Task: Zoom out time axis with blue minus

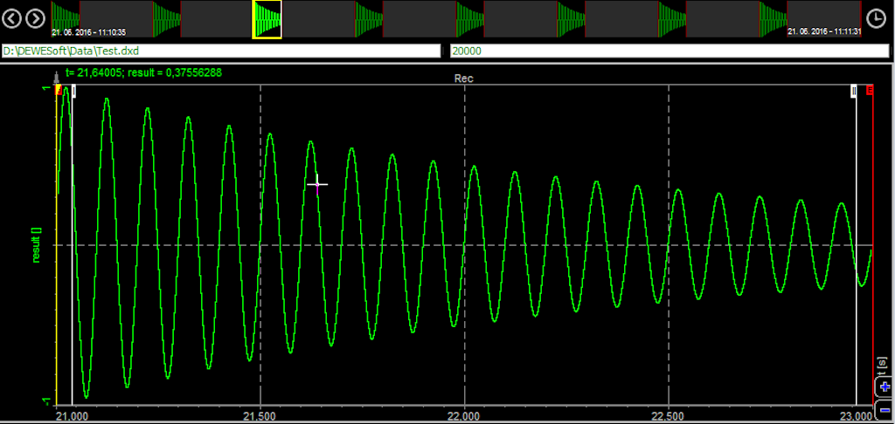Action: point(885,409)
